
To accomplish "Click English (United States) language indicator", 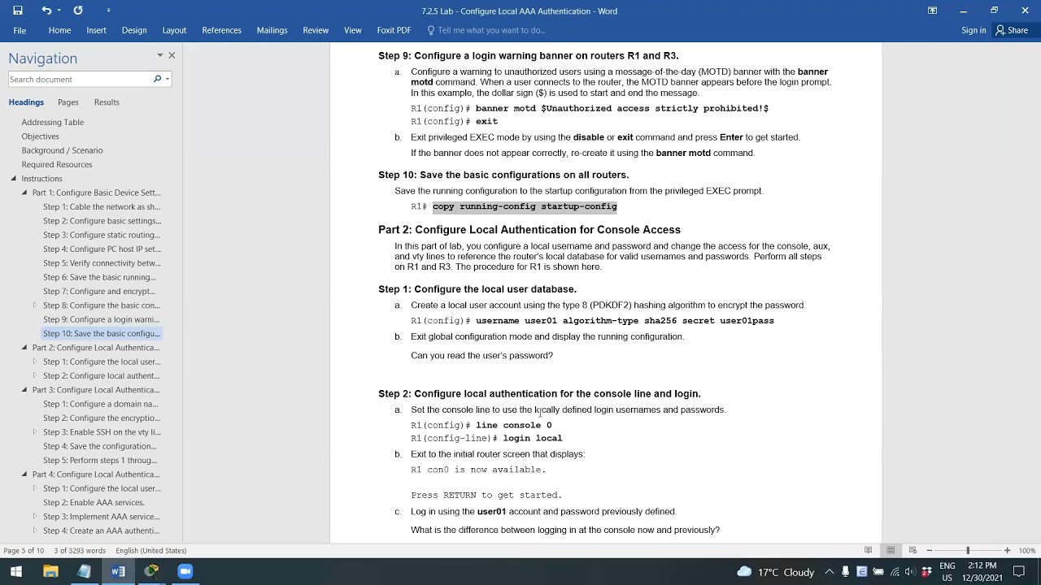I will [150, 551].
